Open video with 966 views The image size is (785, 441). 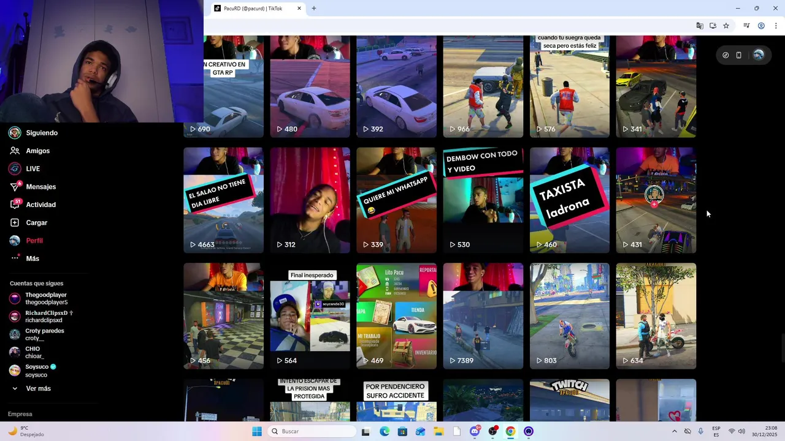coord(483,86)
